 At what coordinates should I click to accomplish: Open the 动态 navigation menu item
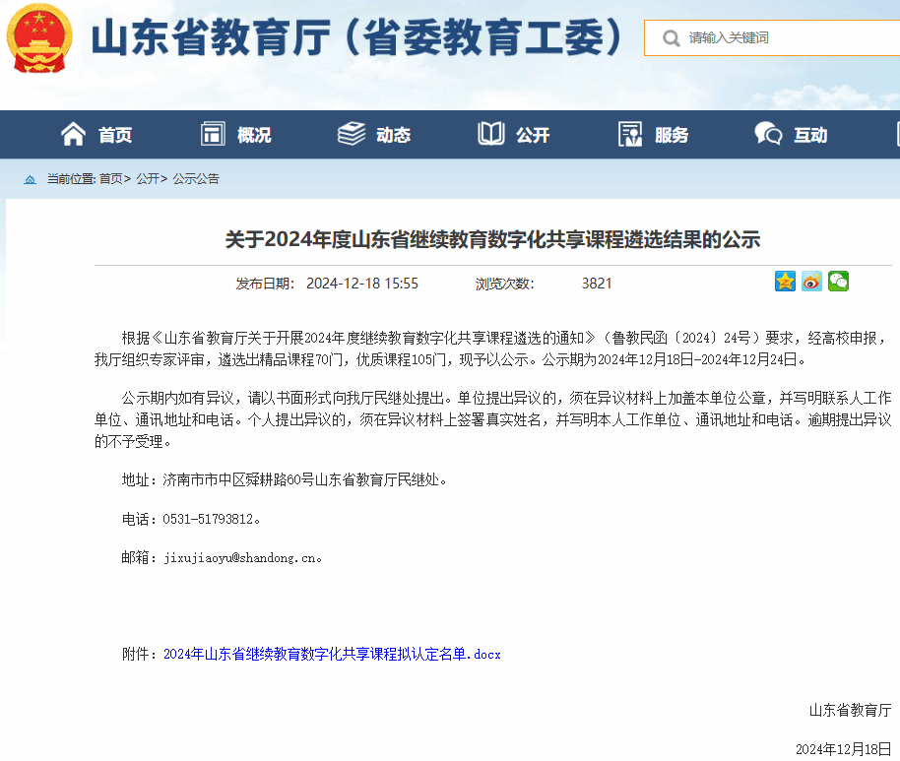click(x=393, y=135)
